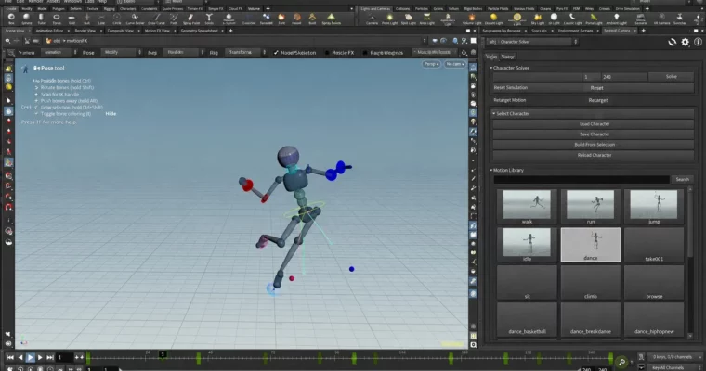Click the Motion Library search field
Screen dimensions: 706x371
(582, 179)
